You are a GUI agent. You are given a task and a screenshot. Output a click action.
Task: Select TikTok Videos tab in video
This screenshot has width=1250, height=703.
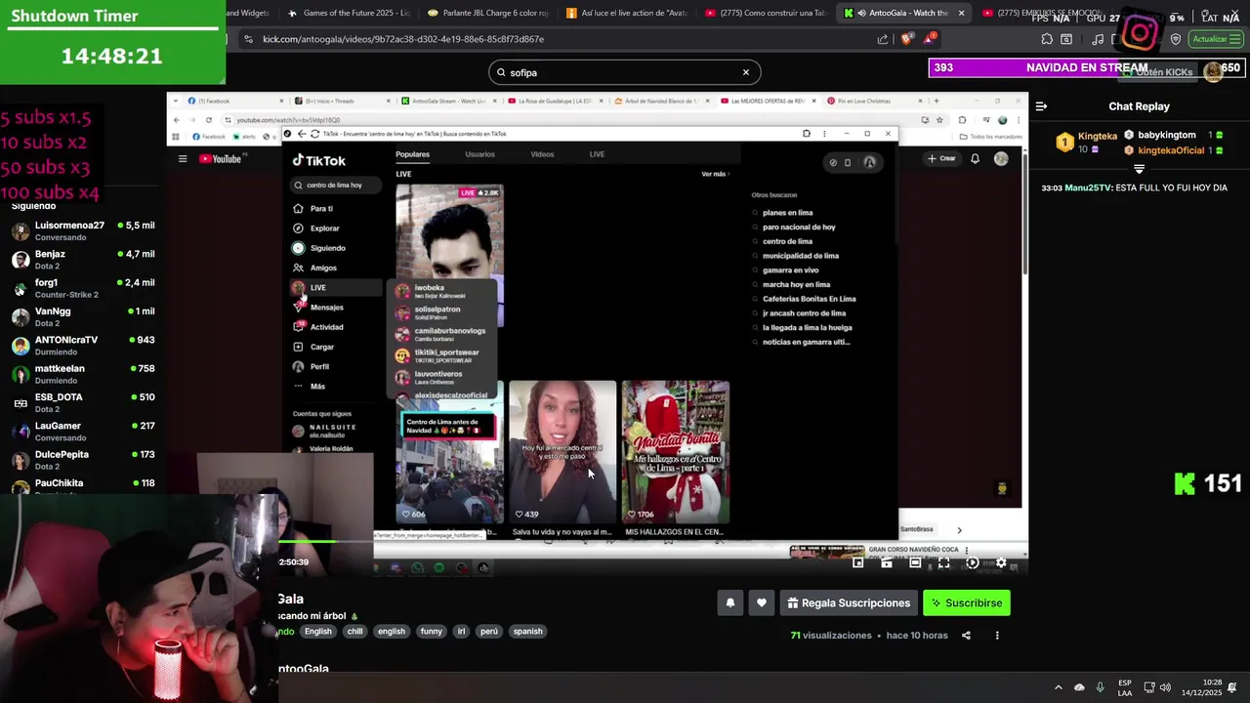pos(542,154)
